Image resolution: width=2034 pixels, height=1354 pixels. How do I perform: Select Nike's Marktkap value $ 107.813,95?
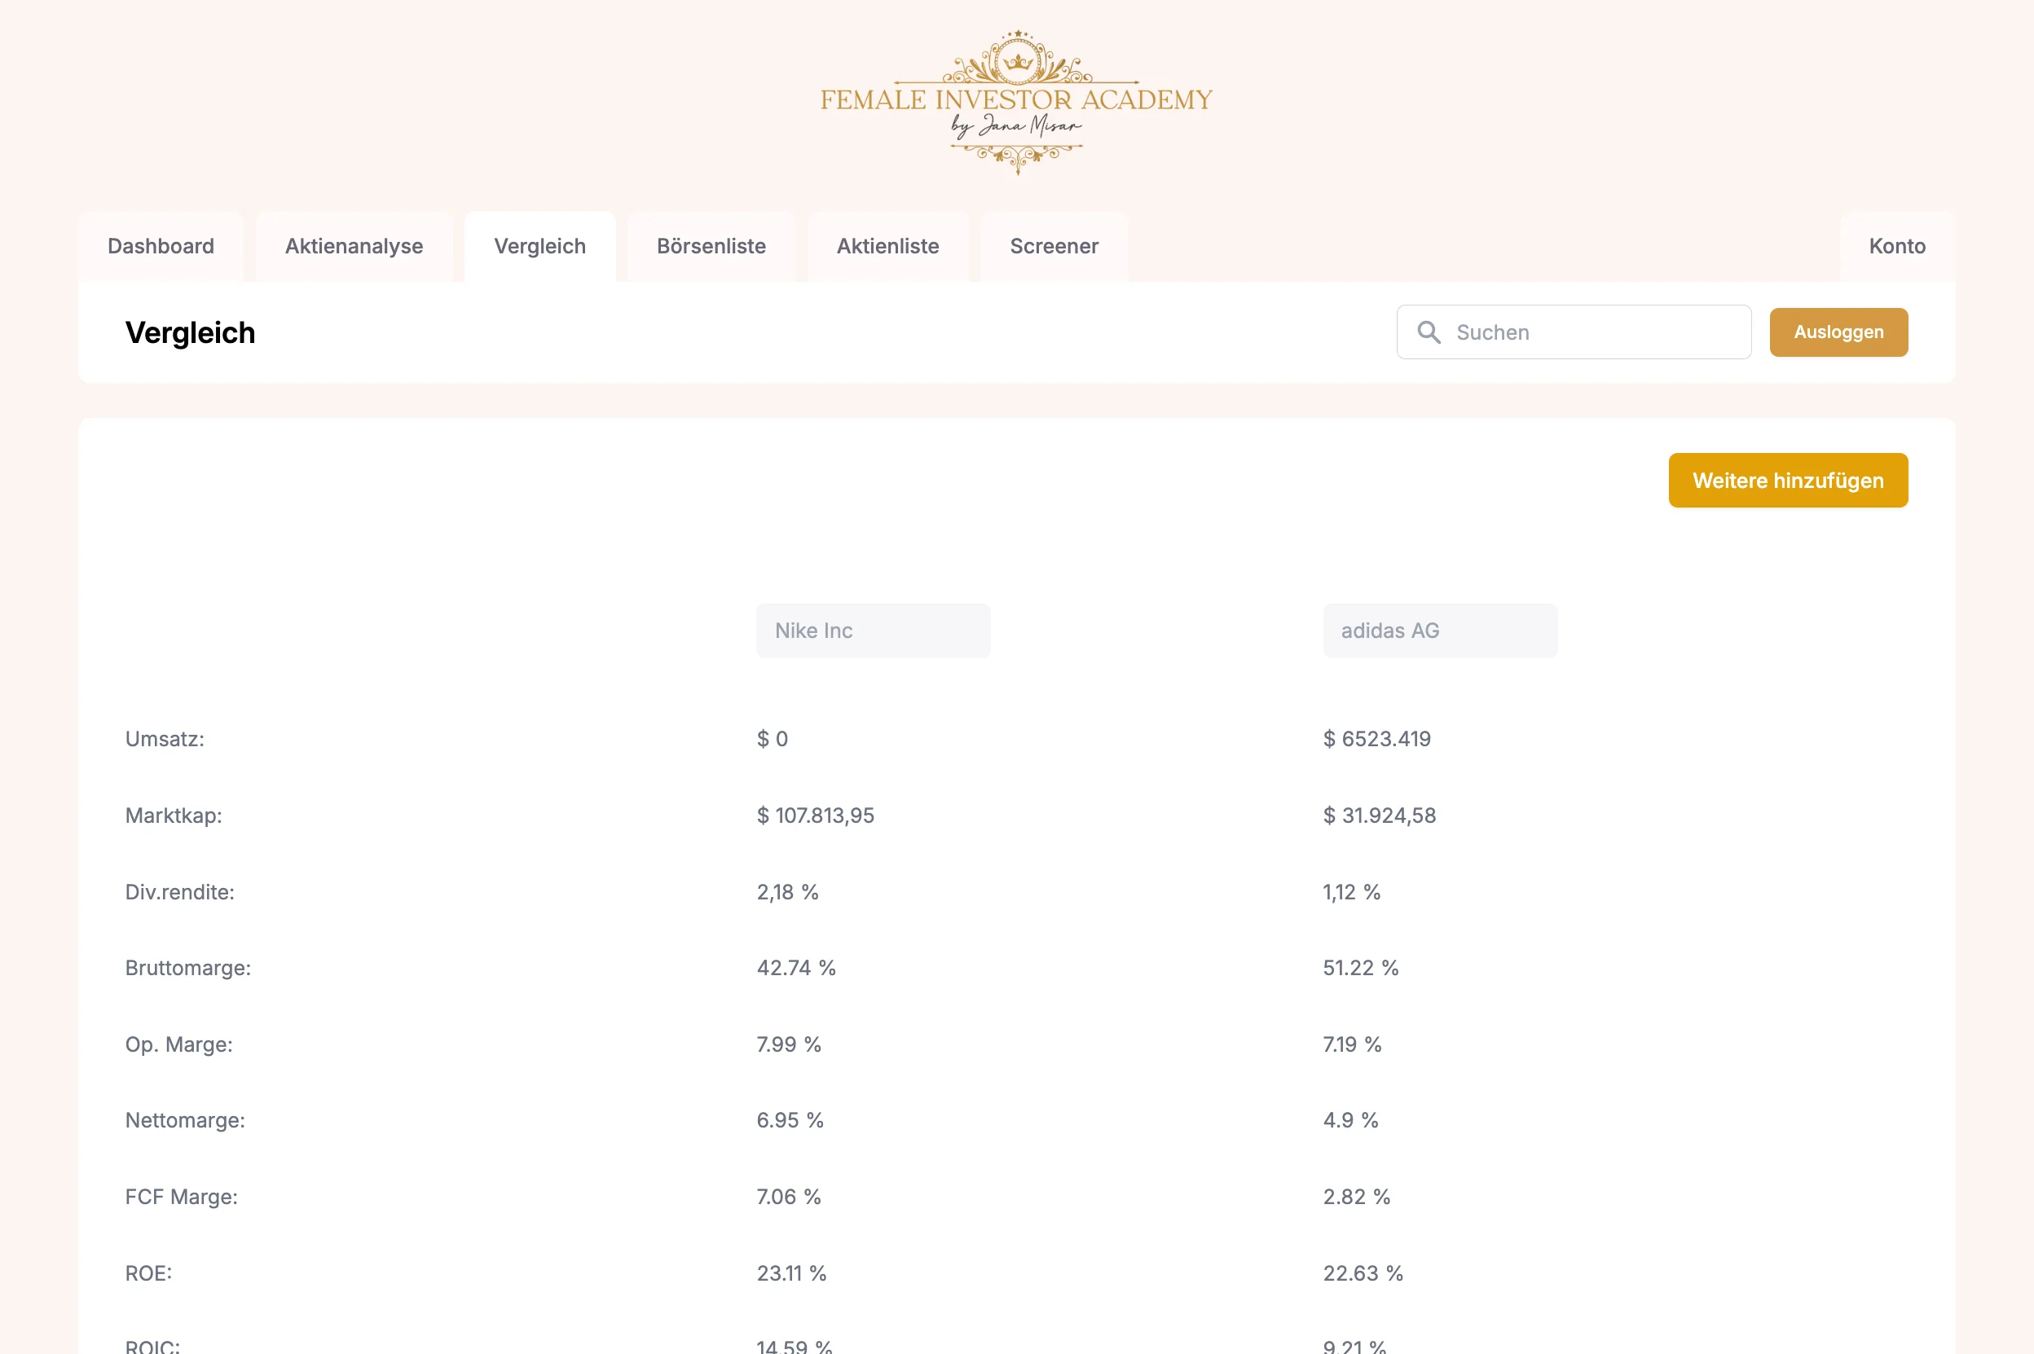[816, 815]
